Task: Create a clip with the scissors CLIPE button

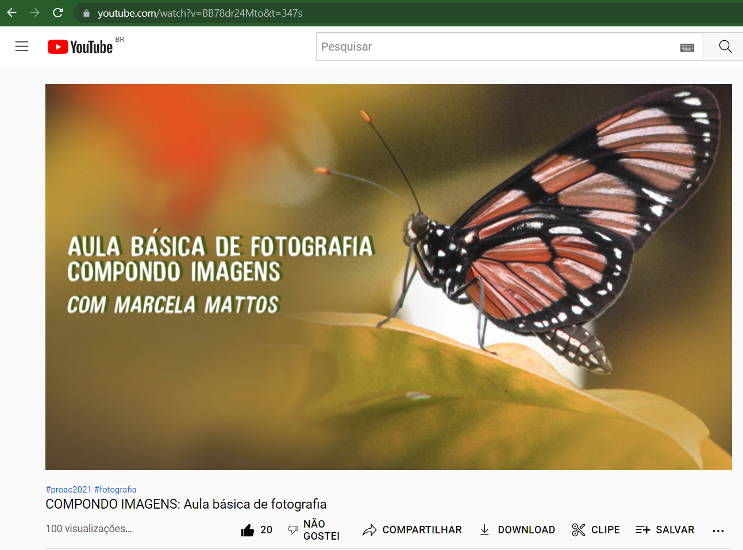Action: (596, 530)
